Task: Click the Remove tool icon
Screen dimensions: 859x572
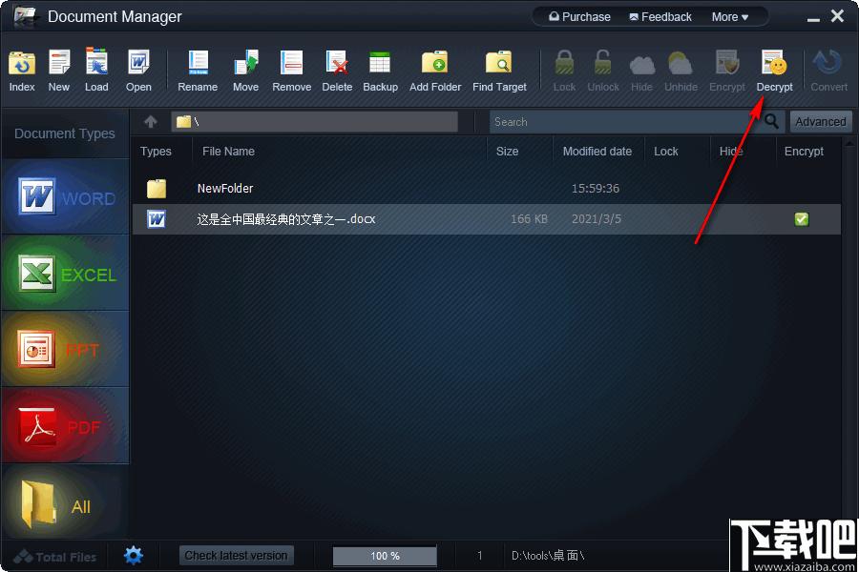Action: coord(291,62)
